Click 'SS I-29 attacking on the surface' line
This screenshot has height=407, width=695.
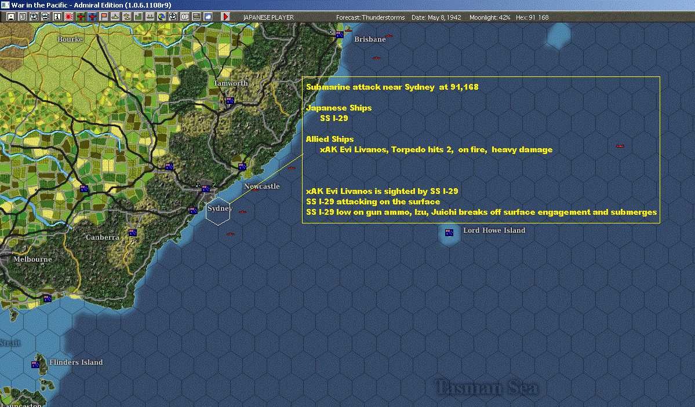pyautogui.click(x=373, y=201)
